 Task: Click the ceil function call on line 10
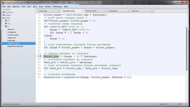coord(69,15)
